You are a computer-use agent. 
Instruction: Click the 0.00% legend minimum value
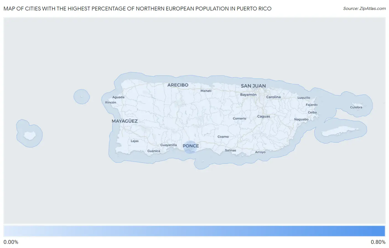coord(11,242)
